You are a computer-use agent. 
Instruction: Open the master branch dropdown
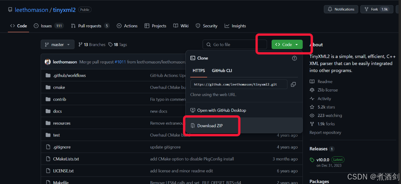pos(57,45)
